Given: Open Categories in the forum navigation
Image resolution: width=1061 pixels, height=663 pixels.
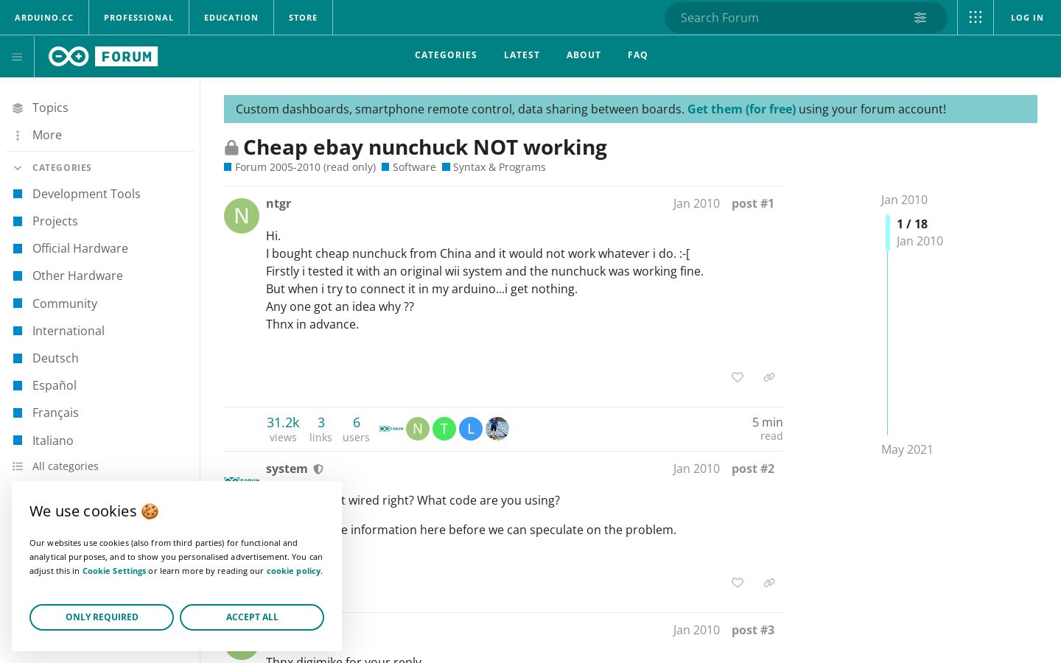Looking at the screenshot, I should 446,55.
